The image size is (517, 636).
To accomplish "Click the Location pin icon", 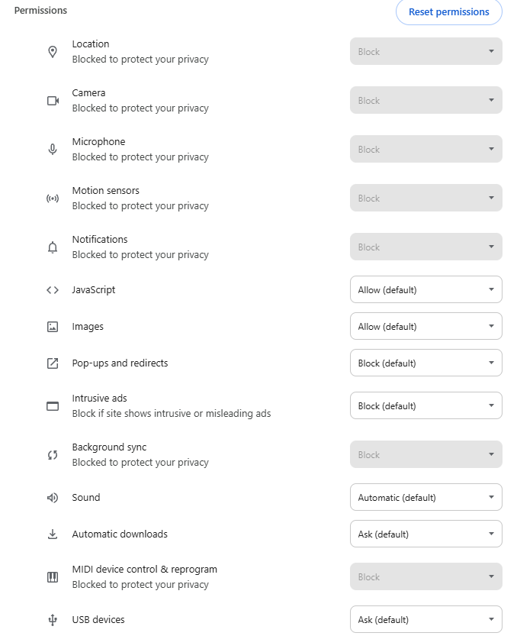I will 53,52.
